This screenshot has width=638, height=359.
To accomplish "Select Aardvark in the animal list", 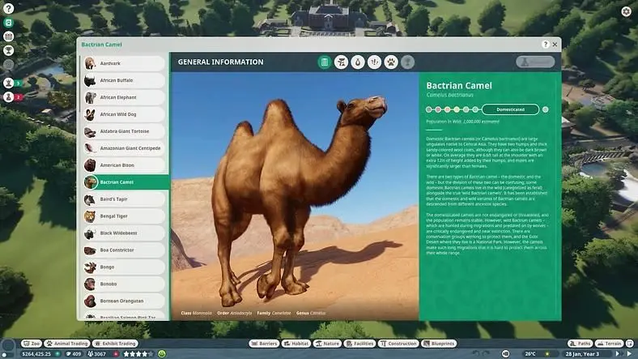I will tap(124, 63).
